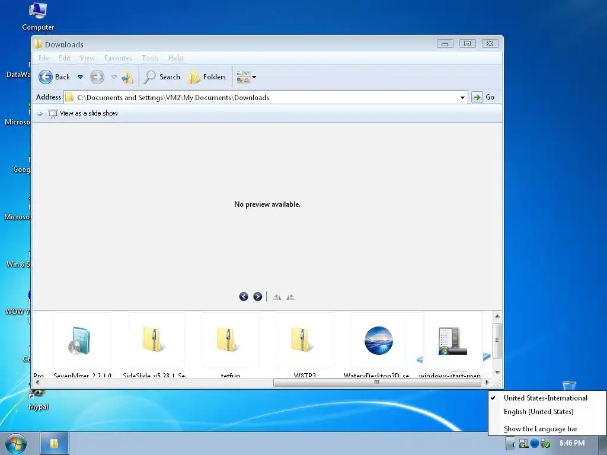This screenshot has width=607, height=455.
Task: Collapse the task bar chevron beside slide show
Action: [40, 114]
